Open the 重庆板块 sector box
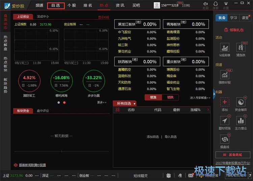 pos(186,61)
